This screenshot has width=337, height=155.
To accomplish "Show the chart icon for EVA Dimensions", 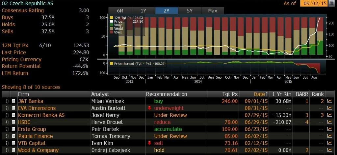I will coord(329,108).
